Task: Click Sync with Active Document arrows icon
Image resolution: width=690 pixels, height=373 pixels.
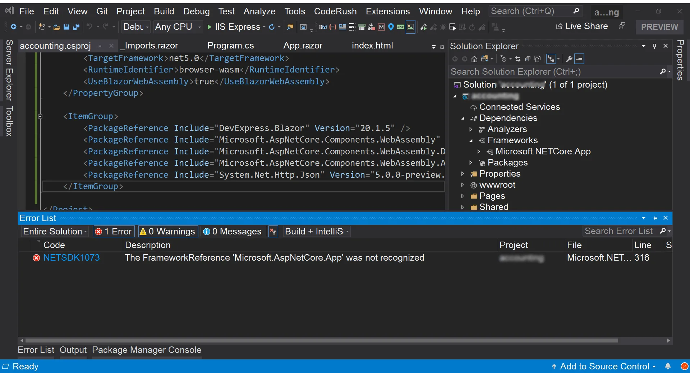Action: point(517,59)
